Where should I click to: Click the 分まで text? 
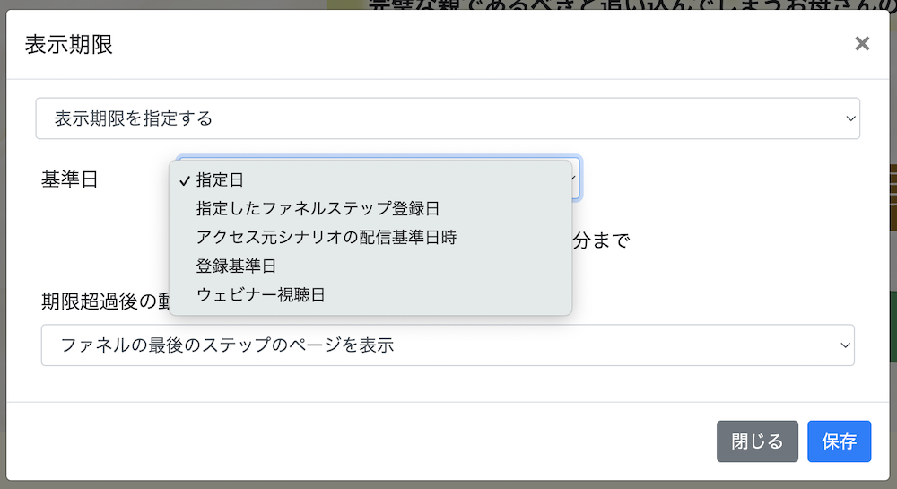click(x=601, y=240)
